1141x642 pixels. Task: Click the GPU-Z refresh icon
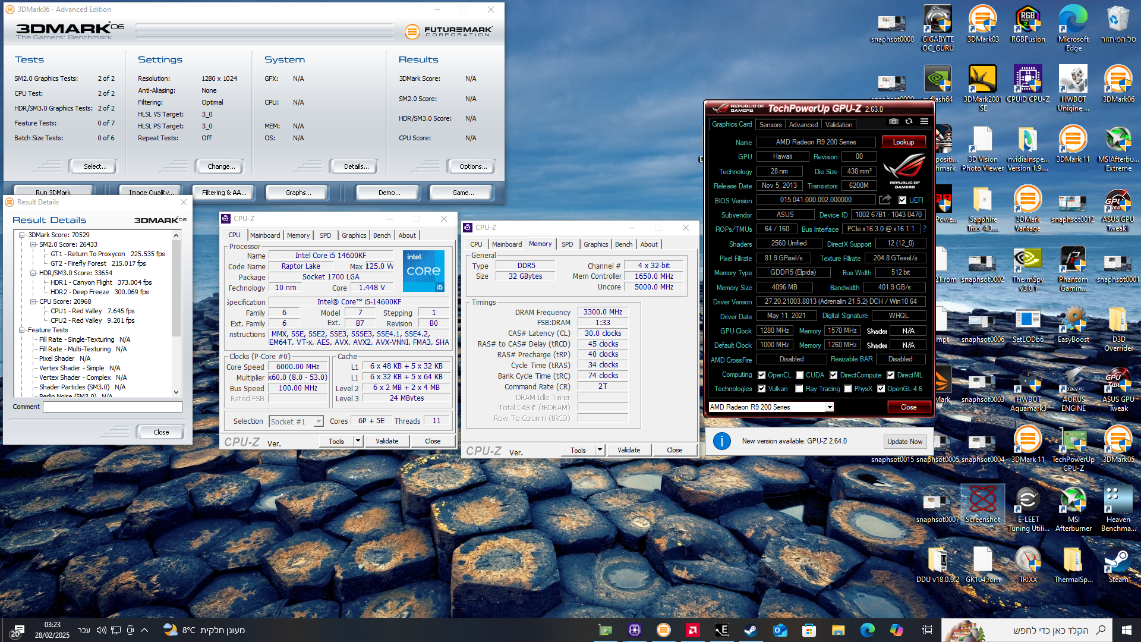(x=909, y=122)
